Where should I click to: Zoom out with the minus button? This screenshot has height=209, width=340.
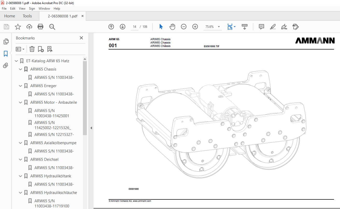(x=184, y=27)
